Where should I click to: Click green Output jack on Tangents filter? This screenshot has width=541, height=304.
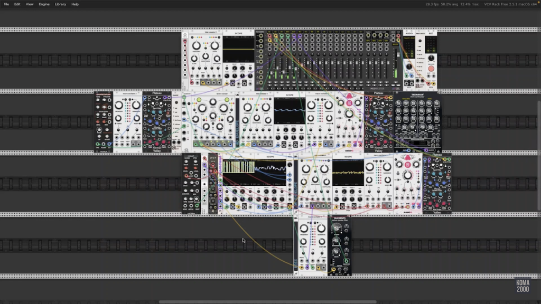point(347,261)
